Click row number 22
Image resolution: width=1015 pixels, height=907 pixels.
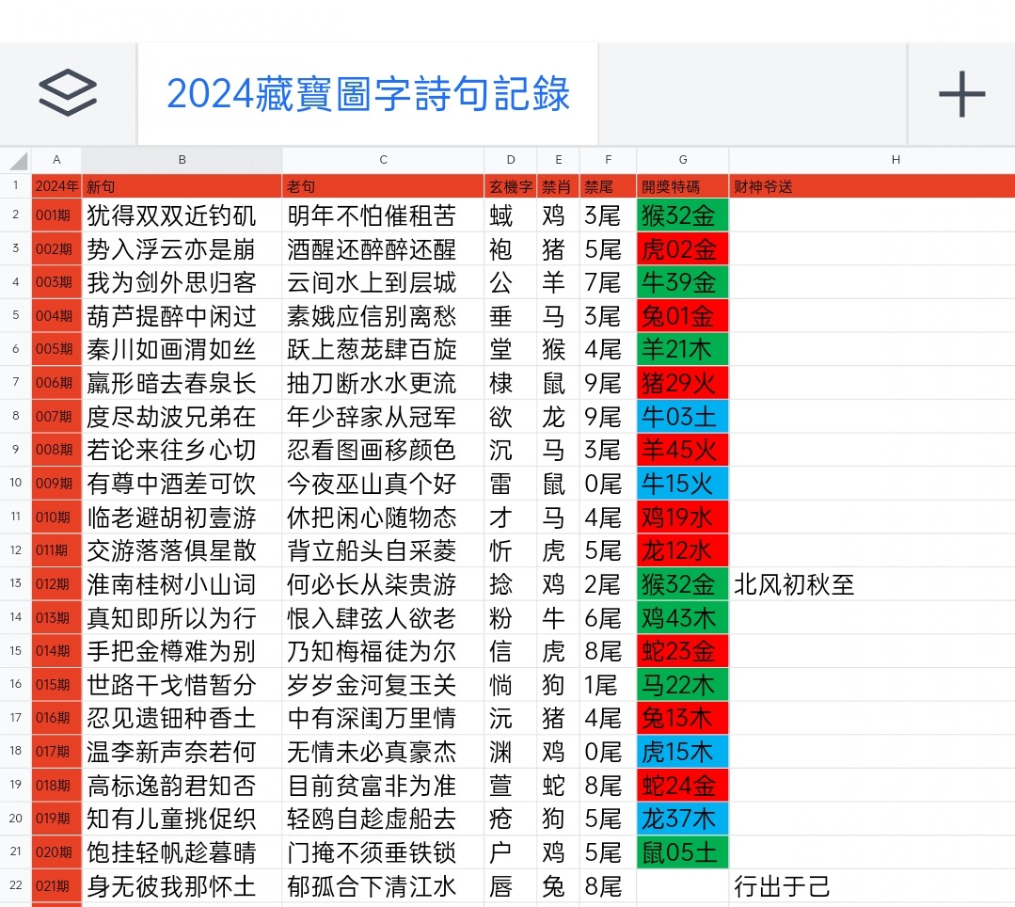click(x=15, y=885)
